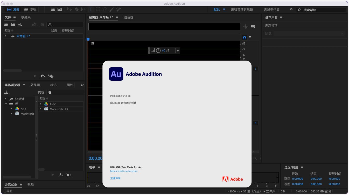Click the 法律声明 link

pos(115,178)
